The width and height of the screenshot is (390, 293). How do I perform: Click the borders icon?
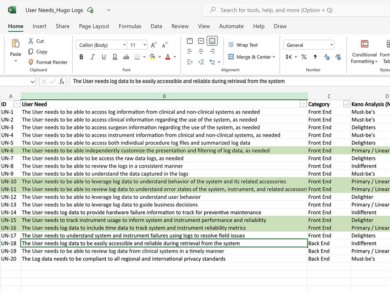[x=137, y=57]
